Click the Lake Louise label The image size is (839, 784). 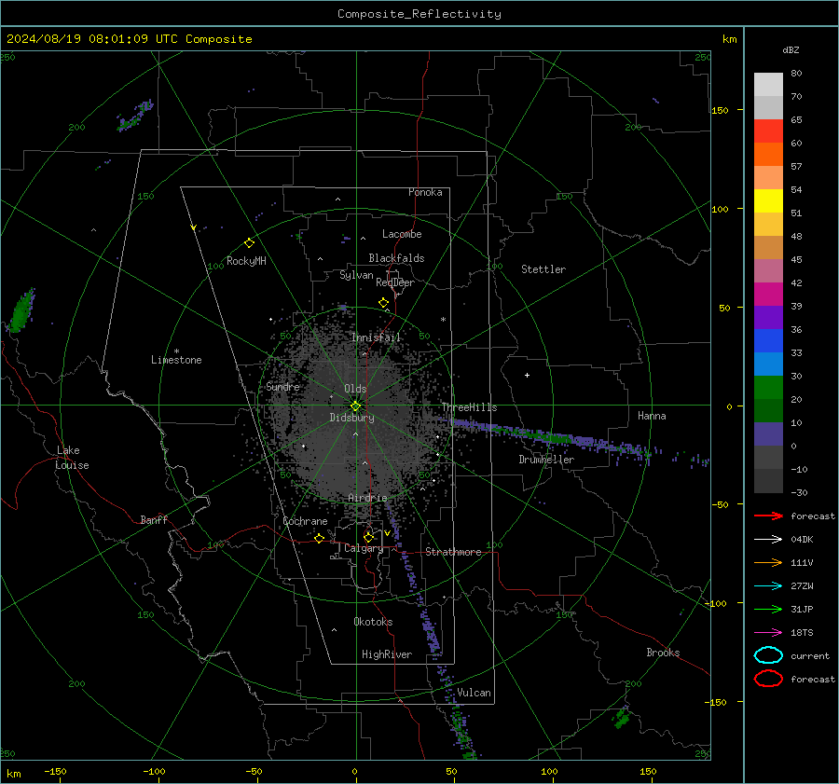pyautogui.click(x=72, y=458)
